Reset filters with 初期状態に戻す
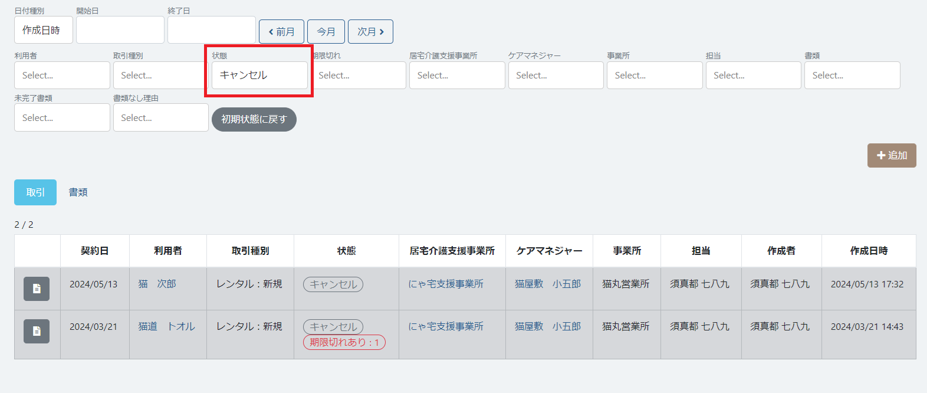927x393 pixels. 254,119
